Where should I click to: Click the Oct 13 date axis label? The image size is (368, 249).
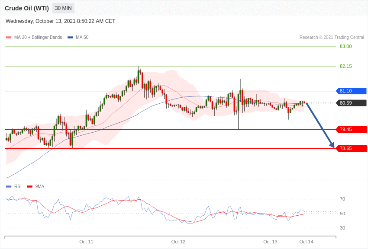[270, 242]
